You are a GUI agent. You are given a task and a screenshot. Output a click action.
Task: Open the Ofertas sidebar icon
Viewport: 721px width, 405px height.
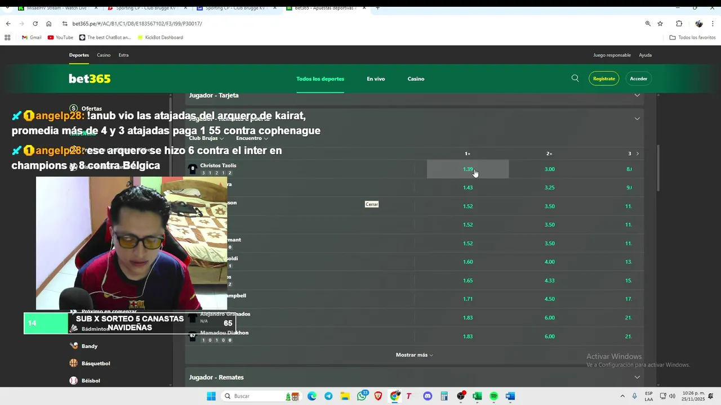click(74, 108)
